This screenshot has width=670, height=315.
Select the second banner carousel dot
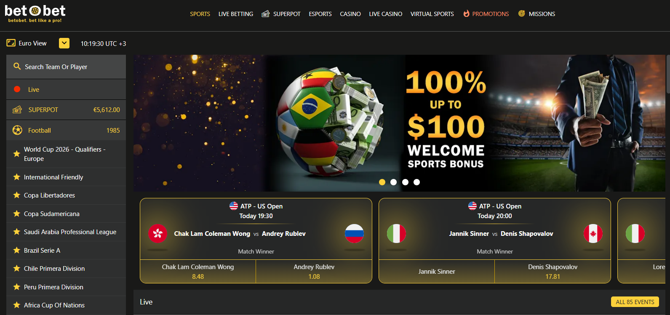393,182
